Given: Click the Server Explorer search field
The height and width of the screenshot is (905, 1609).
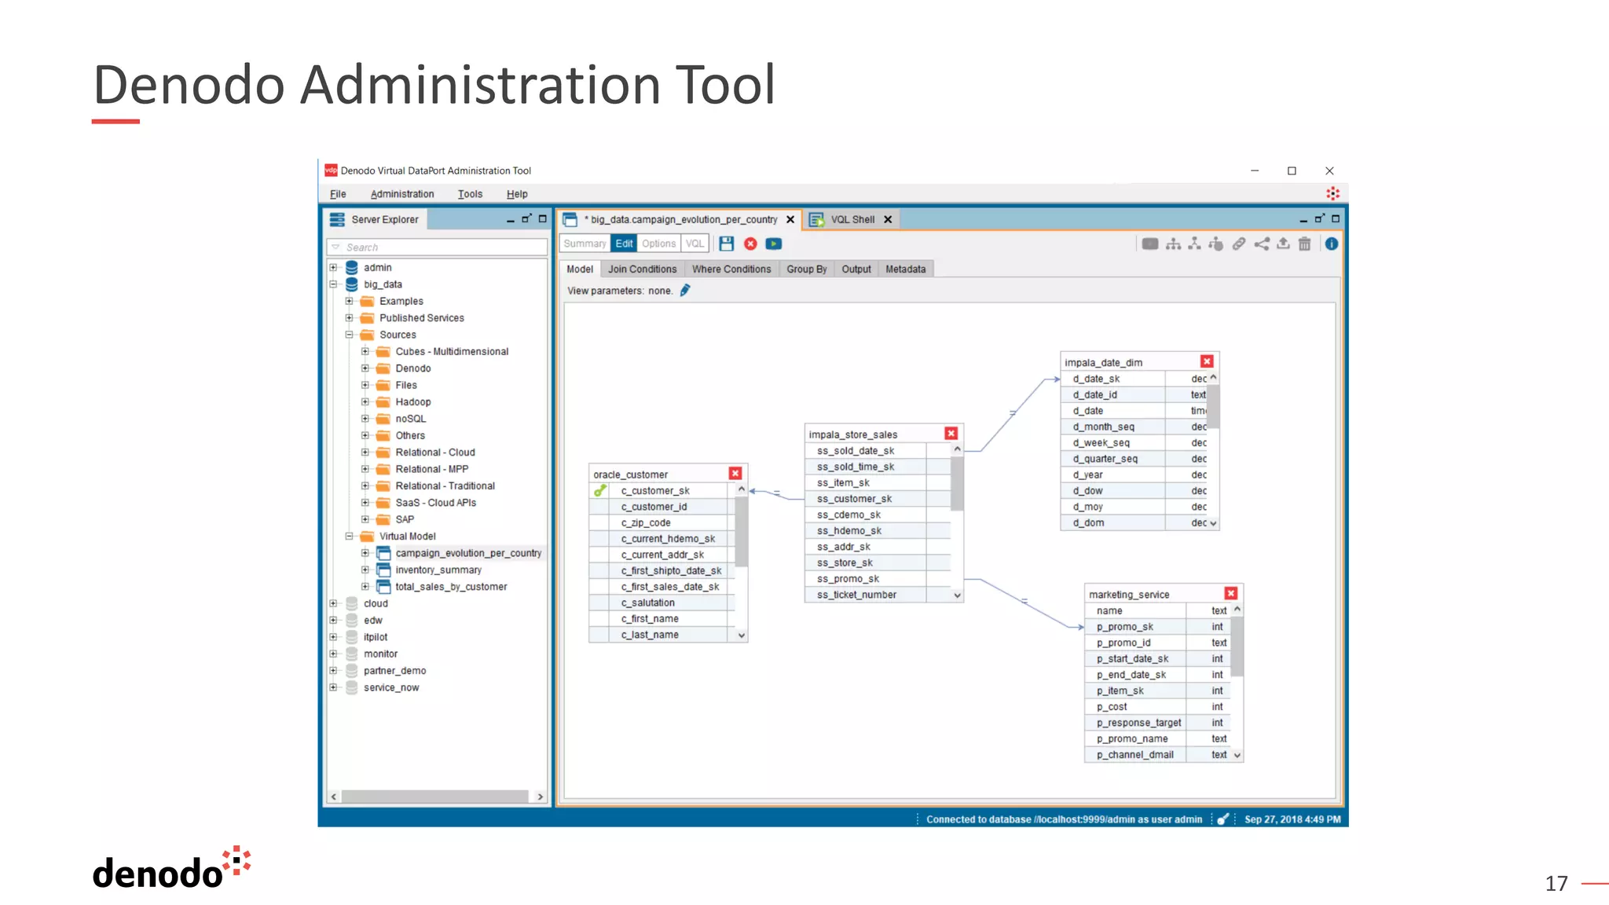Looking at the screenshot, I should pos(438,247).
